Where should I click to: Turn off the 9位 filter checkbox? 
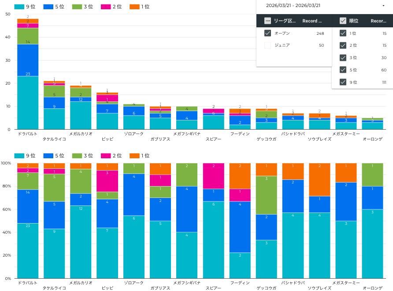tap(343, 82)
